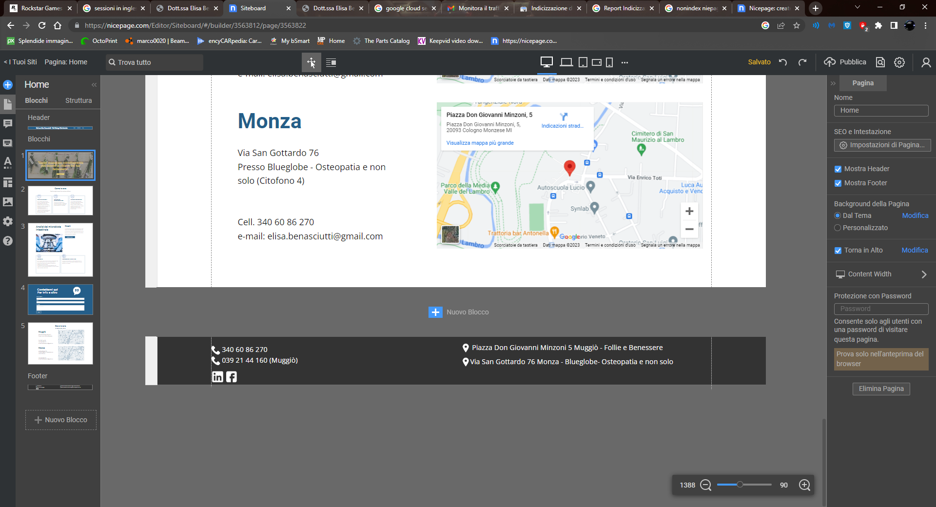Toggle the outline list view icon
The image size is (936, 507).
pyautogui.click(x=331, y=62)
